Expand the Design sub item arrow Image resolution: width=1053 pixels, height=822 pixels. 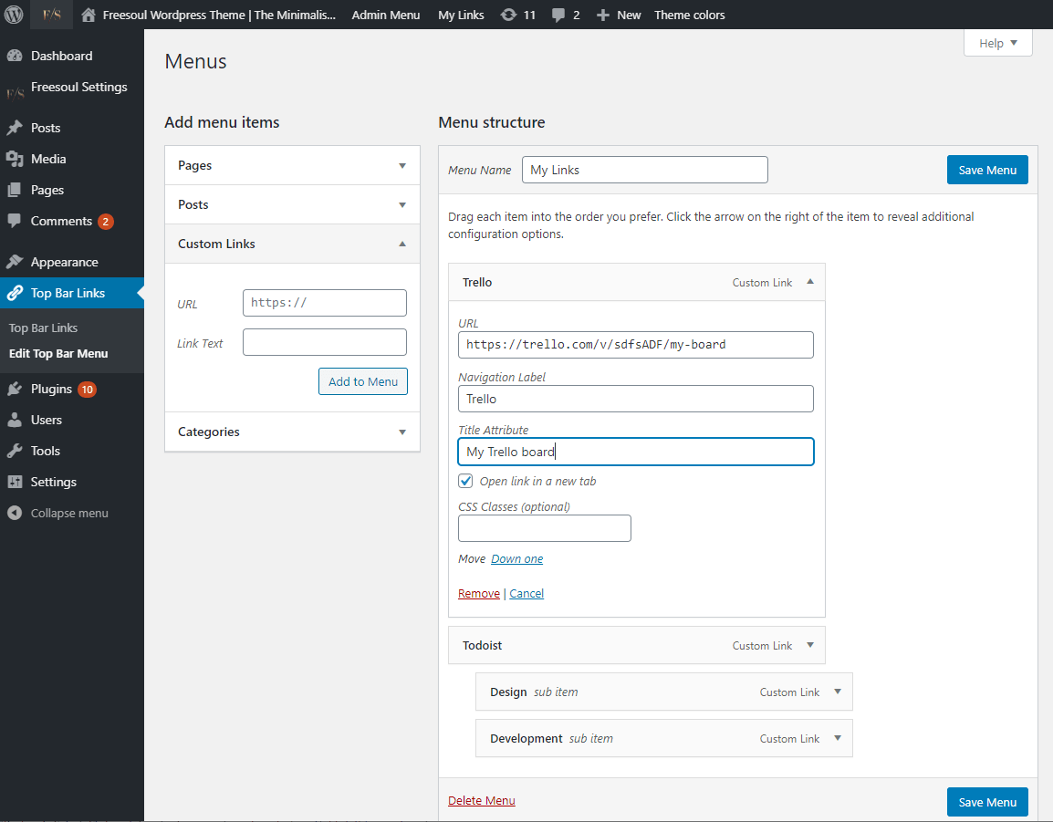coord(838,691)
